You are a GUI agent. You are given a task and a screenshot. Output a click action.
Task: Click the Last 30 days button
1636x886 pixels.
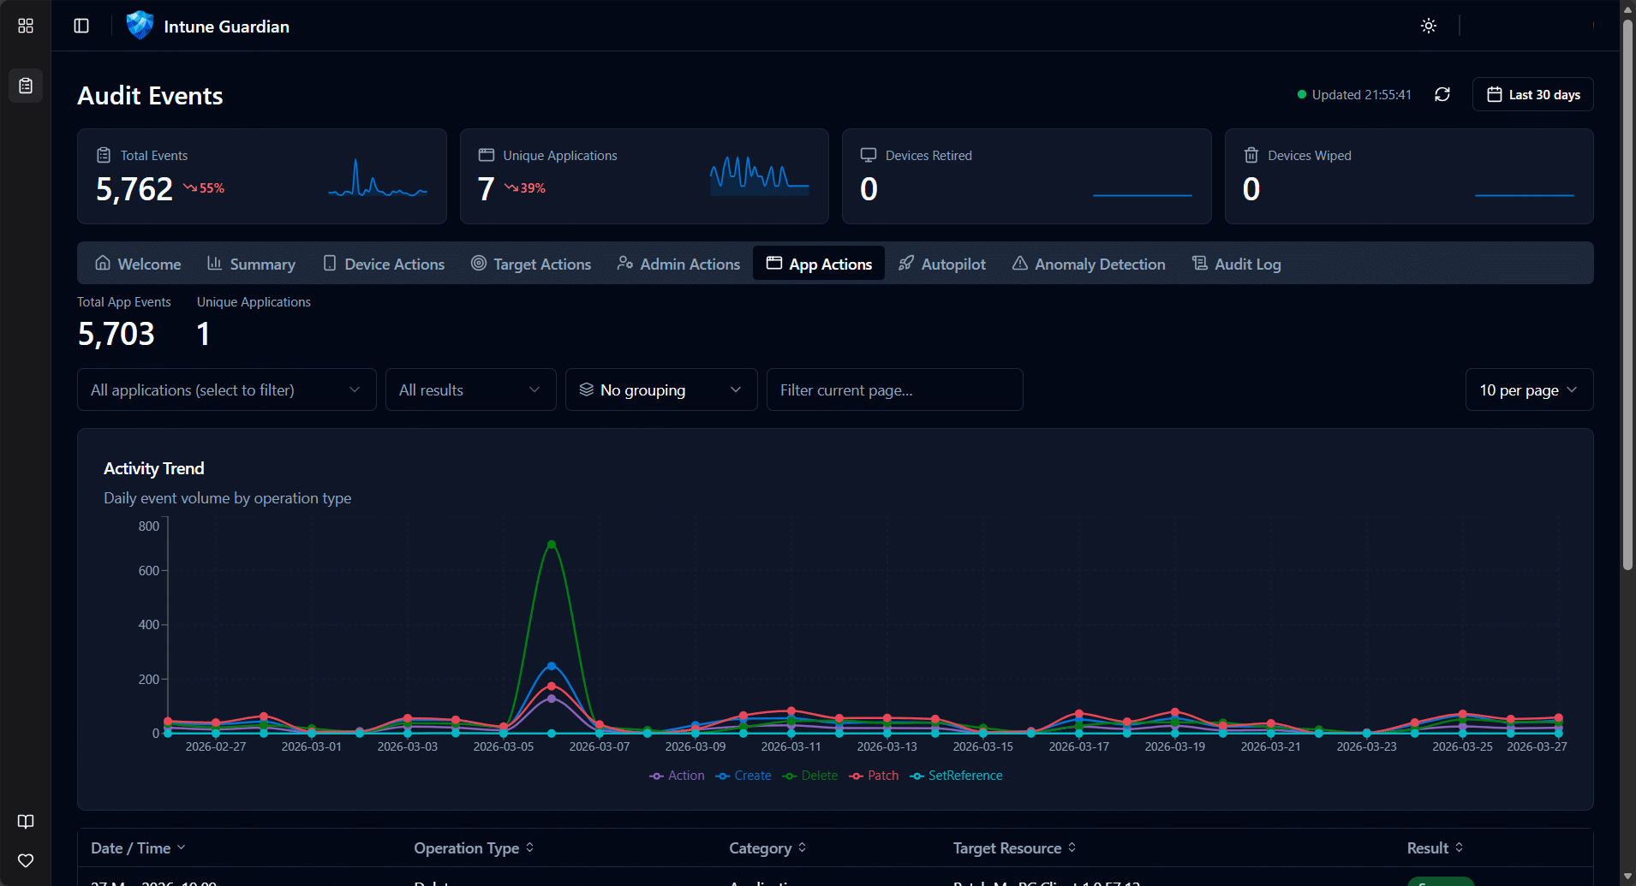(x=1532, y=94)
